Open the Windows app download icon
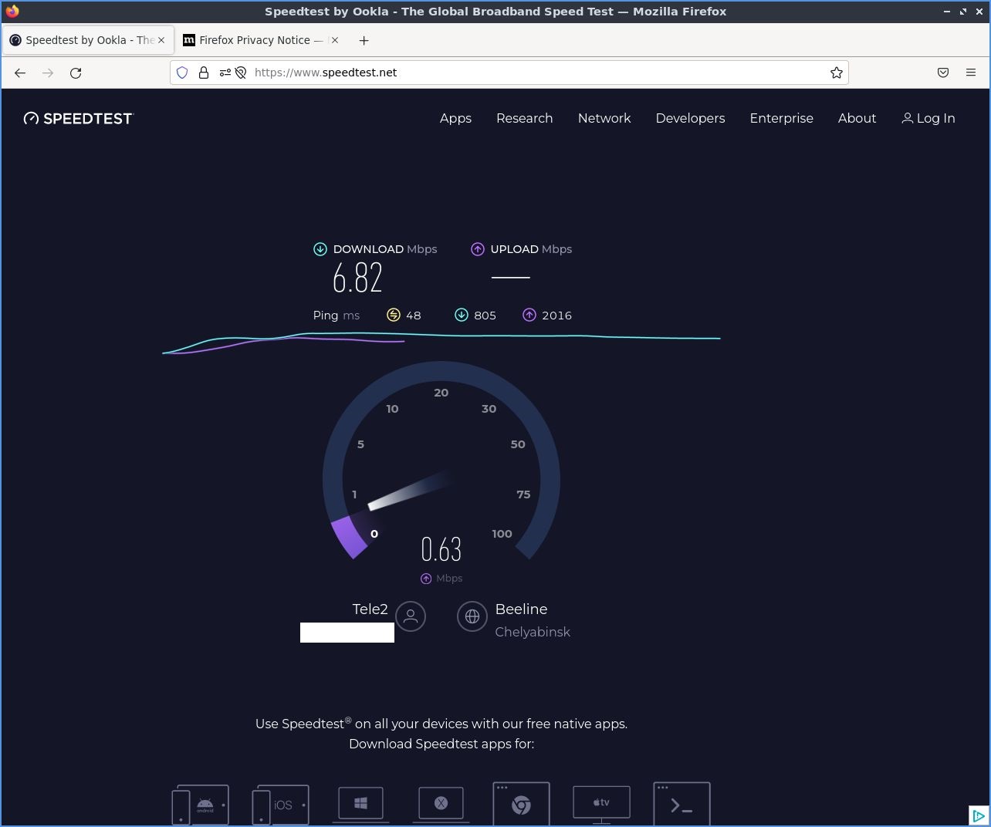 click(x=360, y=804)
